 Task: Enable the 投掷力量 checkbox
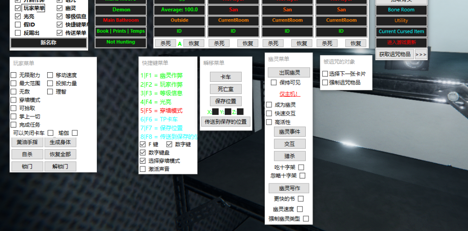(50, 83)
